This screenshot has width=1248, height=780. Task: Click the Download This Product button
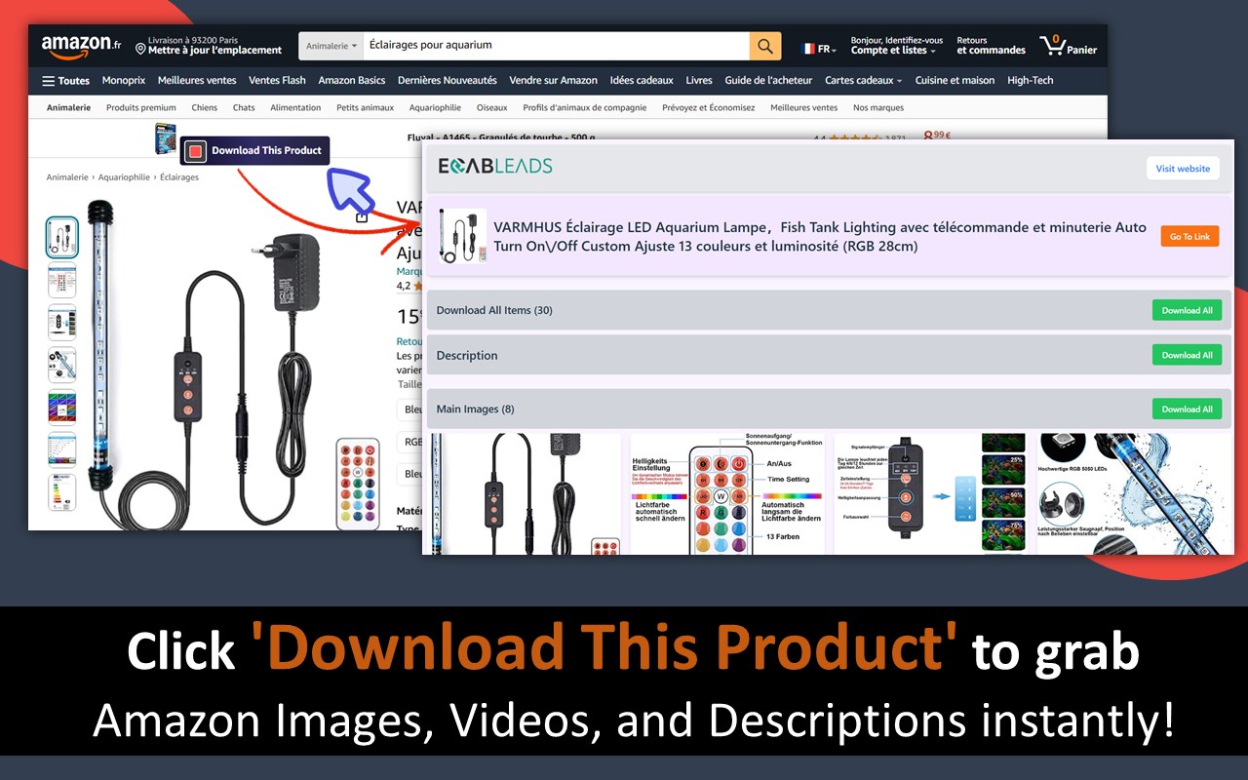point(255,151)
